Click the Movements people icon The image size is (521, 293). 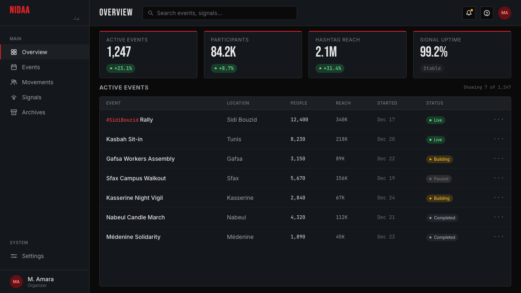[14, 82]
